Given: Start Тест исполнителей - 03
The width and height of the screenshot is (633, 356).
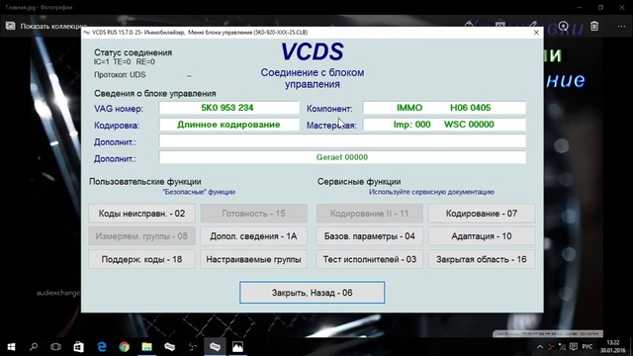Looking at the screenshot, I should (369, 259).
